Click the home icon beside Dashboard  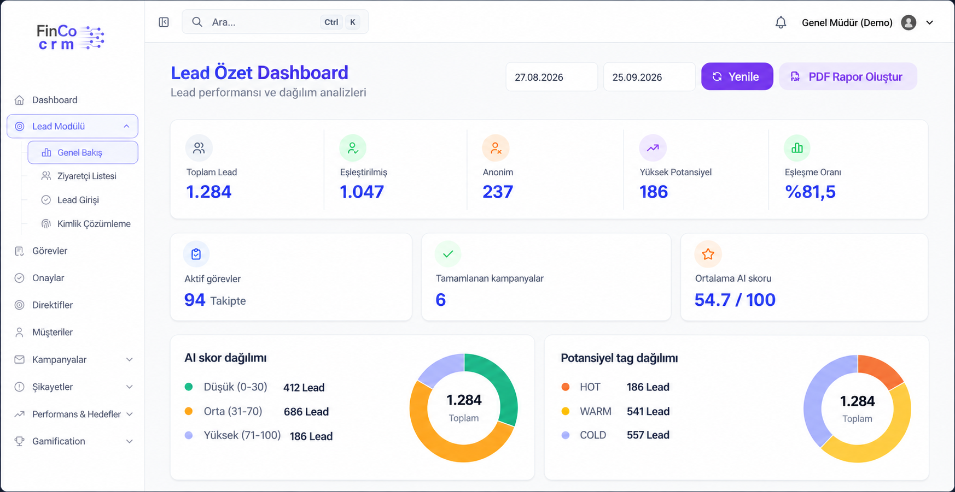20,100
